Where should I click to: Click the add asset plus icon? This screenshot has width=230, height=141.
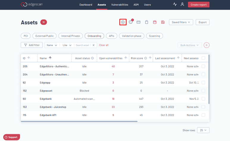[123, 22]
